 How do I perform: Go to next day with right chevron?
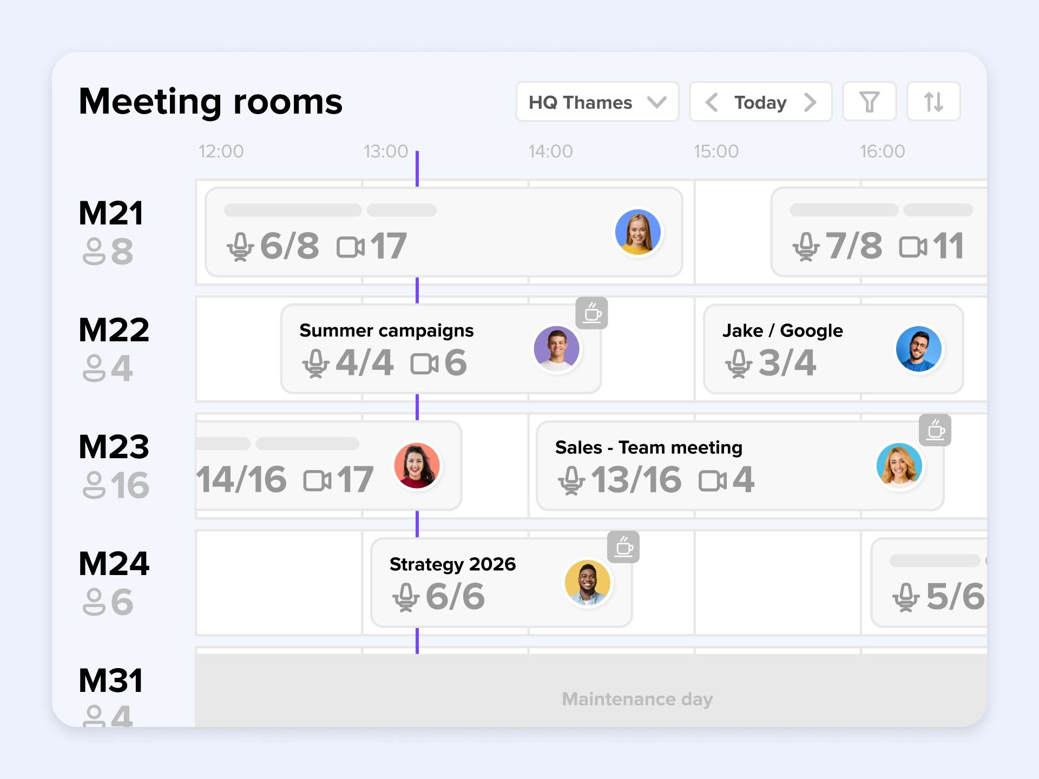810,102
